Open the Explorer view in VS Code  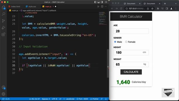(3, 8)
